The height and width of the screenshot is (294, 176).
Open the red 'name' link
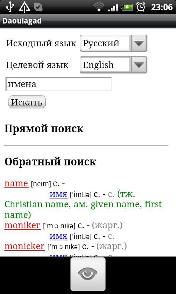16,183
